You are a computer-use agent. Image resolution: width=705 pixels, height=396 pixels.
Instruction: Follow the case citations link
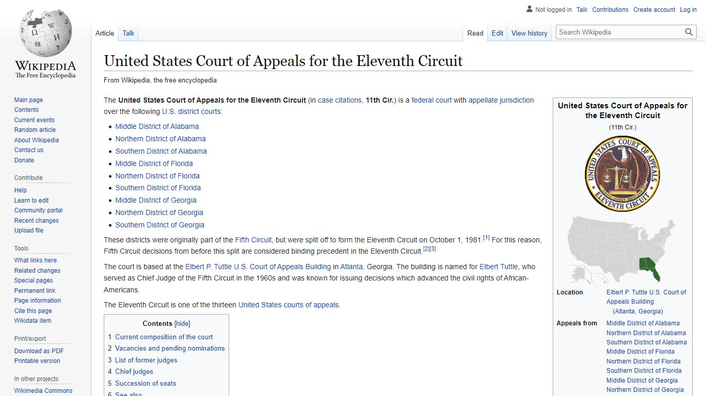pyautogui.click(x=340, y=100)
